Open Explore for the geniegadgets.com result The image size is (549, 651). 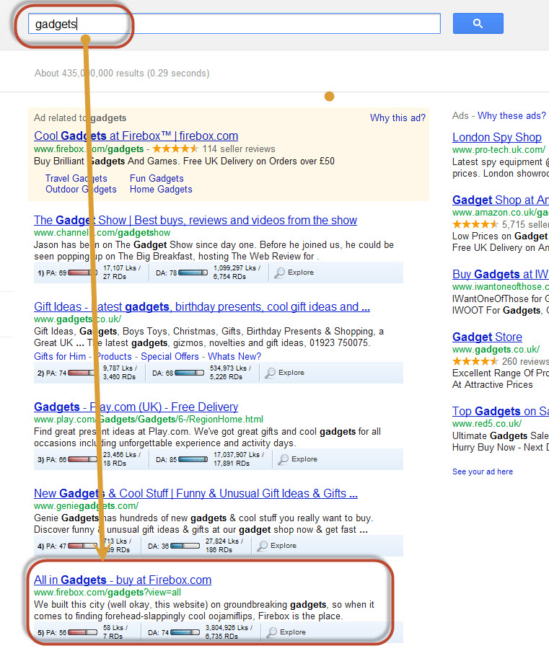[x=277, y=546]
